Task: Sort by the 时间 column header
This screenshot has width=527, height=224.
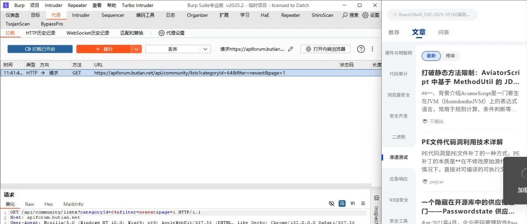Action: click(x=12, y=65)
